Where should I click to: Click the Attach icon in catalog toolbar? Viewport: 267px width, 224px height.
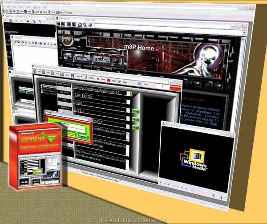point(86,77)
